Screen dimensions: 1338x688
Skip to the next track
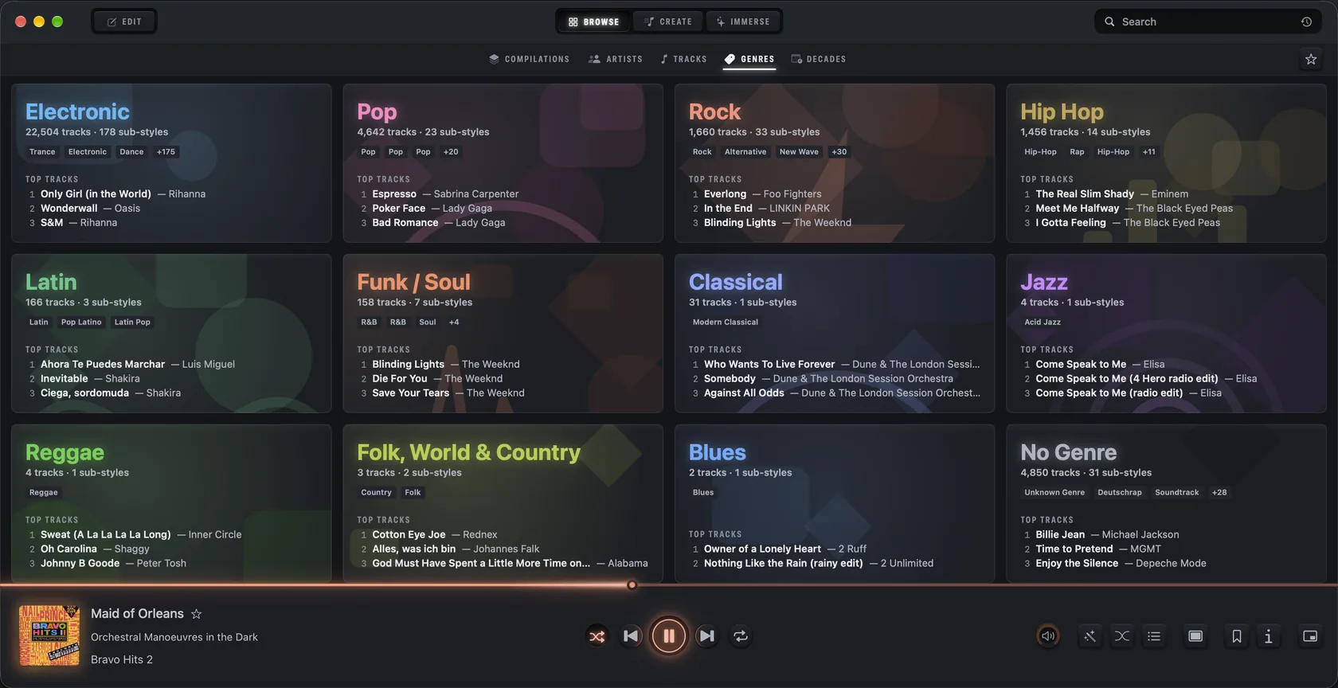pos(706,636)
